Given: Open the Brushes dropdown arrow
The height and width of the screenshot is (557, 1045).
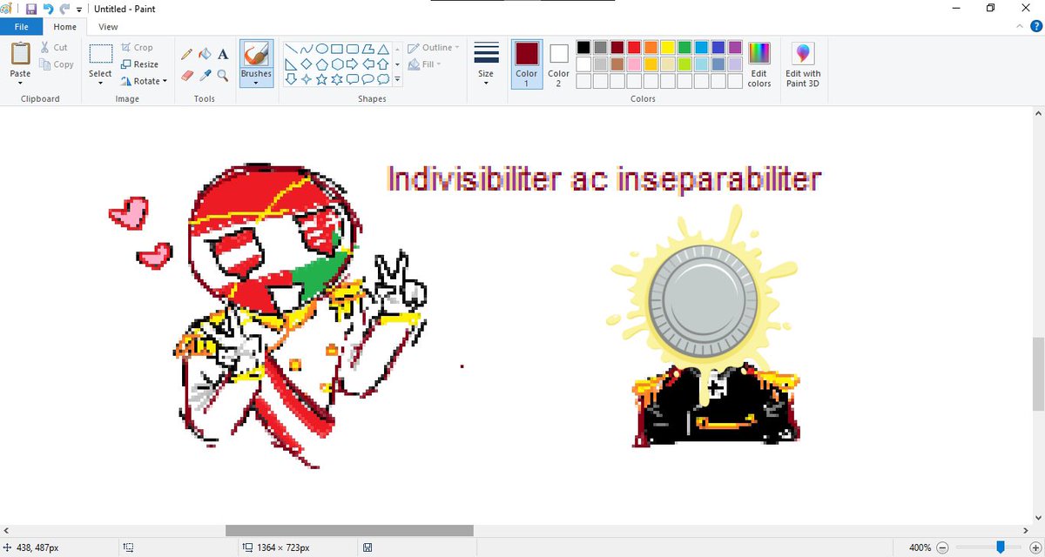Looking at the screenshot, I should 256,84.
